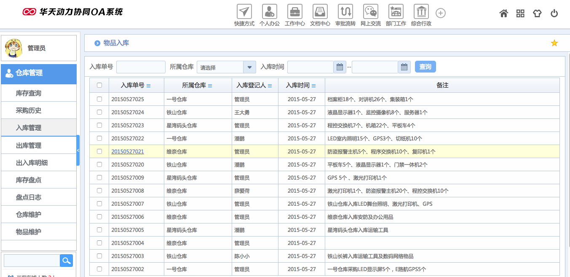Click the yellow favorite star icon
The image size is (570, 277).
pyautogui.click(x=554, y=43)
